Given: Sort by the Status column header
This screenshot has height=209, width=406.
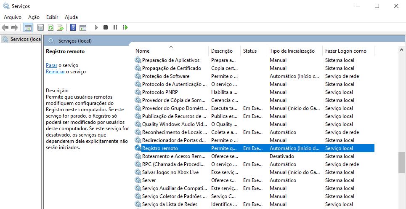Looking at the screenshot, I should [249, 51].
